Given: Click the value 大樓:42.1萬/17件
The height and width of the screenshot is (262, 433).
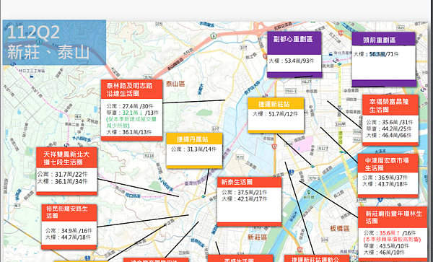Looking at the screenshot, I should [244, 198].
